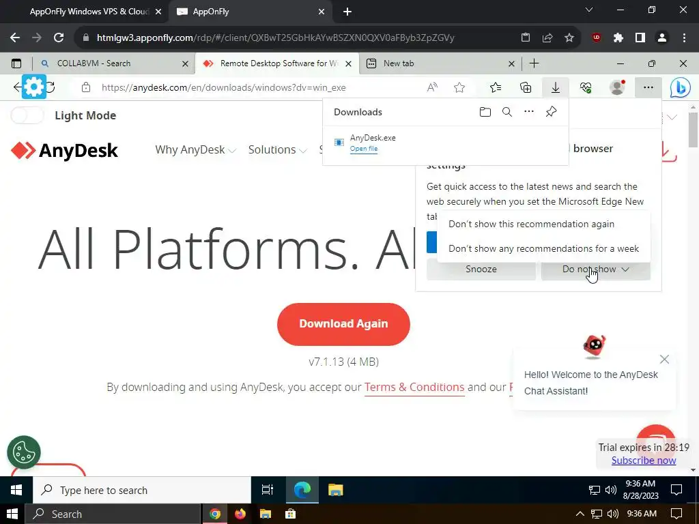Search downloads with magnifier icon

(x=507, y=112)
